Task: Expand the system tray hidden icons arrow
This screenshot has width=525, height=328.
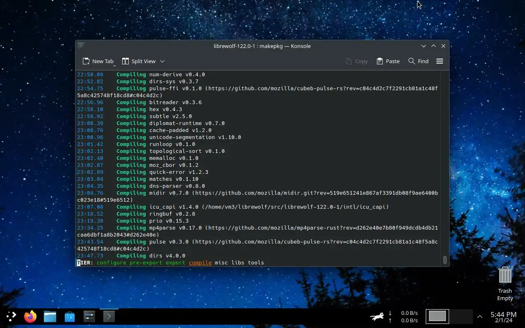Action: 480,317
